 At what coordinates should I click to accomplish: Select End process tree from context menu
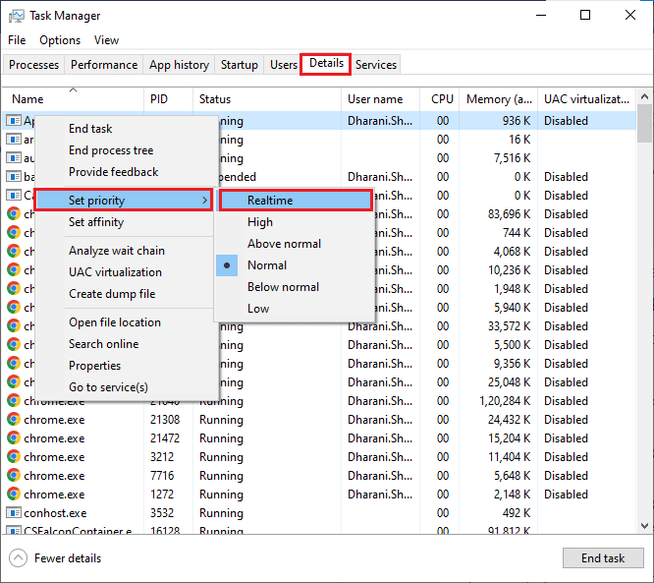click(x=111, y=150)
